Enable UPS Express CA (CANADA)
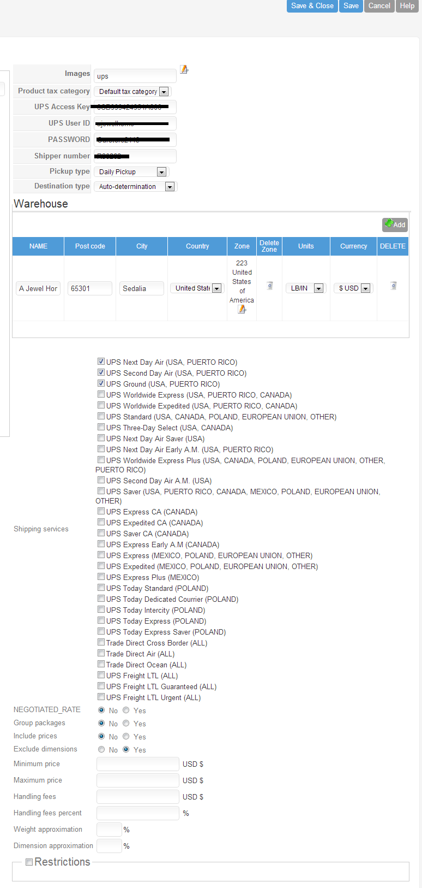The height and width of the screenshot is (888, 422). click(101, 511)
